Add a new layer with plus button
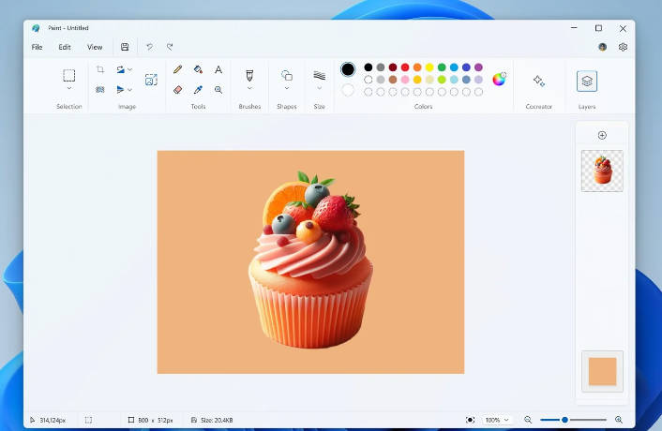The width and height of the screenshot is (662, 431). point(603,135)
